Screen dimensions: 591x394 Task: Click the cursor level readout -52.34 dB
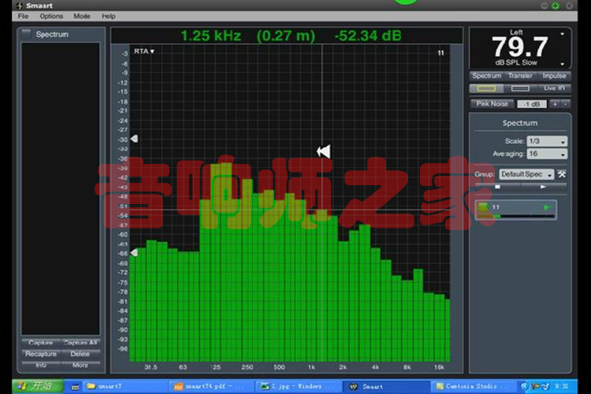pyautogui.click(x=368, y=35)
